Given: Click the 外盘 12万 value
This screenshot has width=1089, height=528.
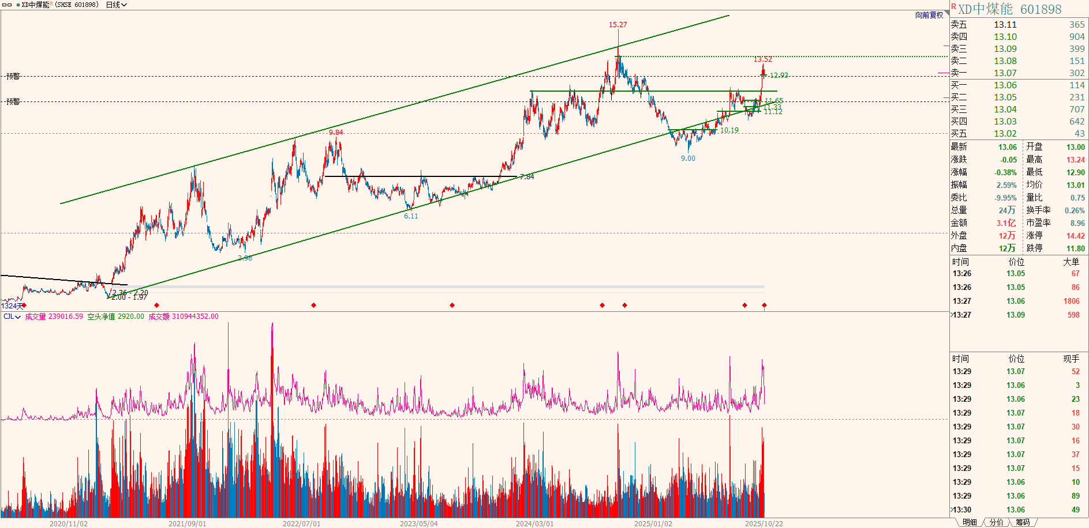Looking at the screenshot, I should pos(1008,236).
